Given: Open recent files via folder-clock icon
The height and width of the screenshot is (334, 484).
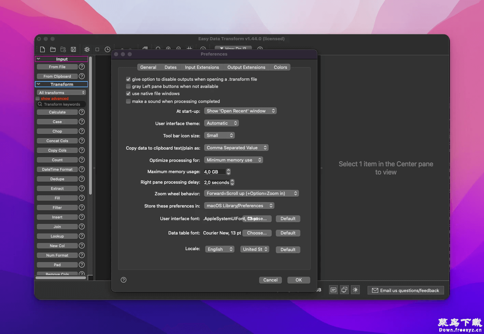Looking at the screenshot, I should click(63, 49).
